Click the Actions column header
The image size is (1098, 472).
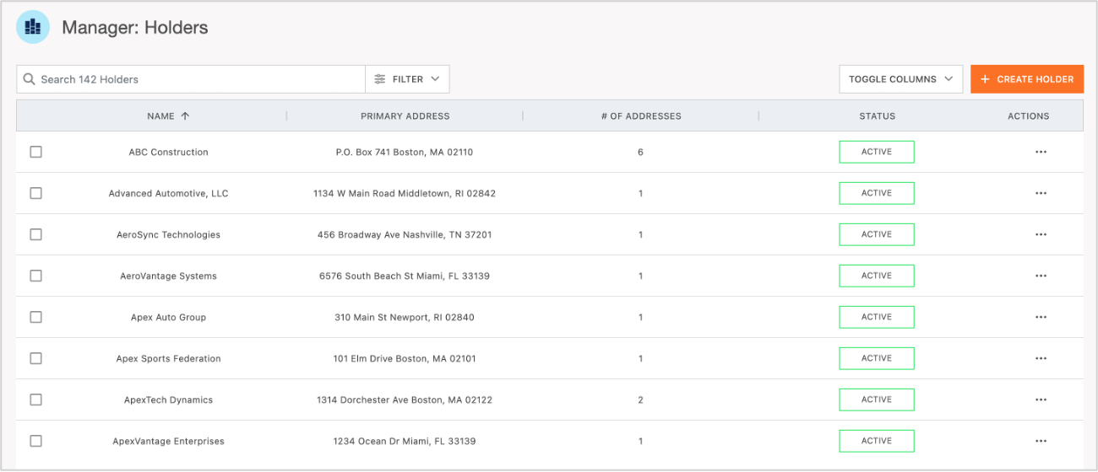tap(1029, 116)
